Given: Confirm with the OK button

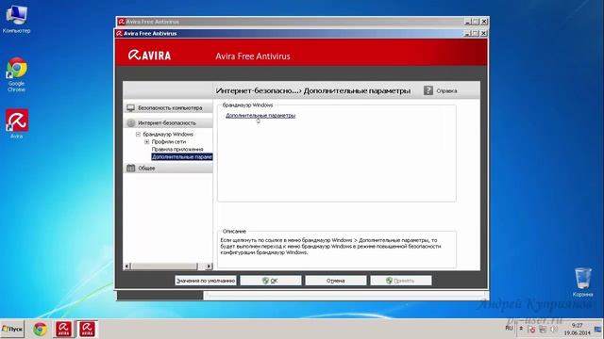Looking at the screenshot, I should 271,281.
